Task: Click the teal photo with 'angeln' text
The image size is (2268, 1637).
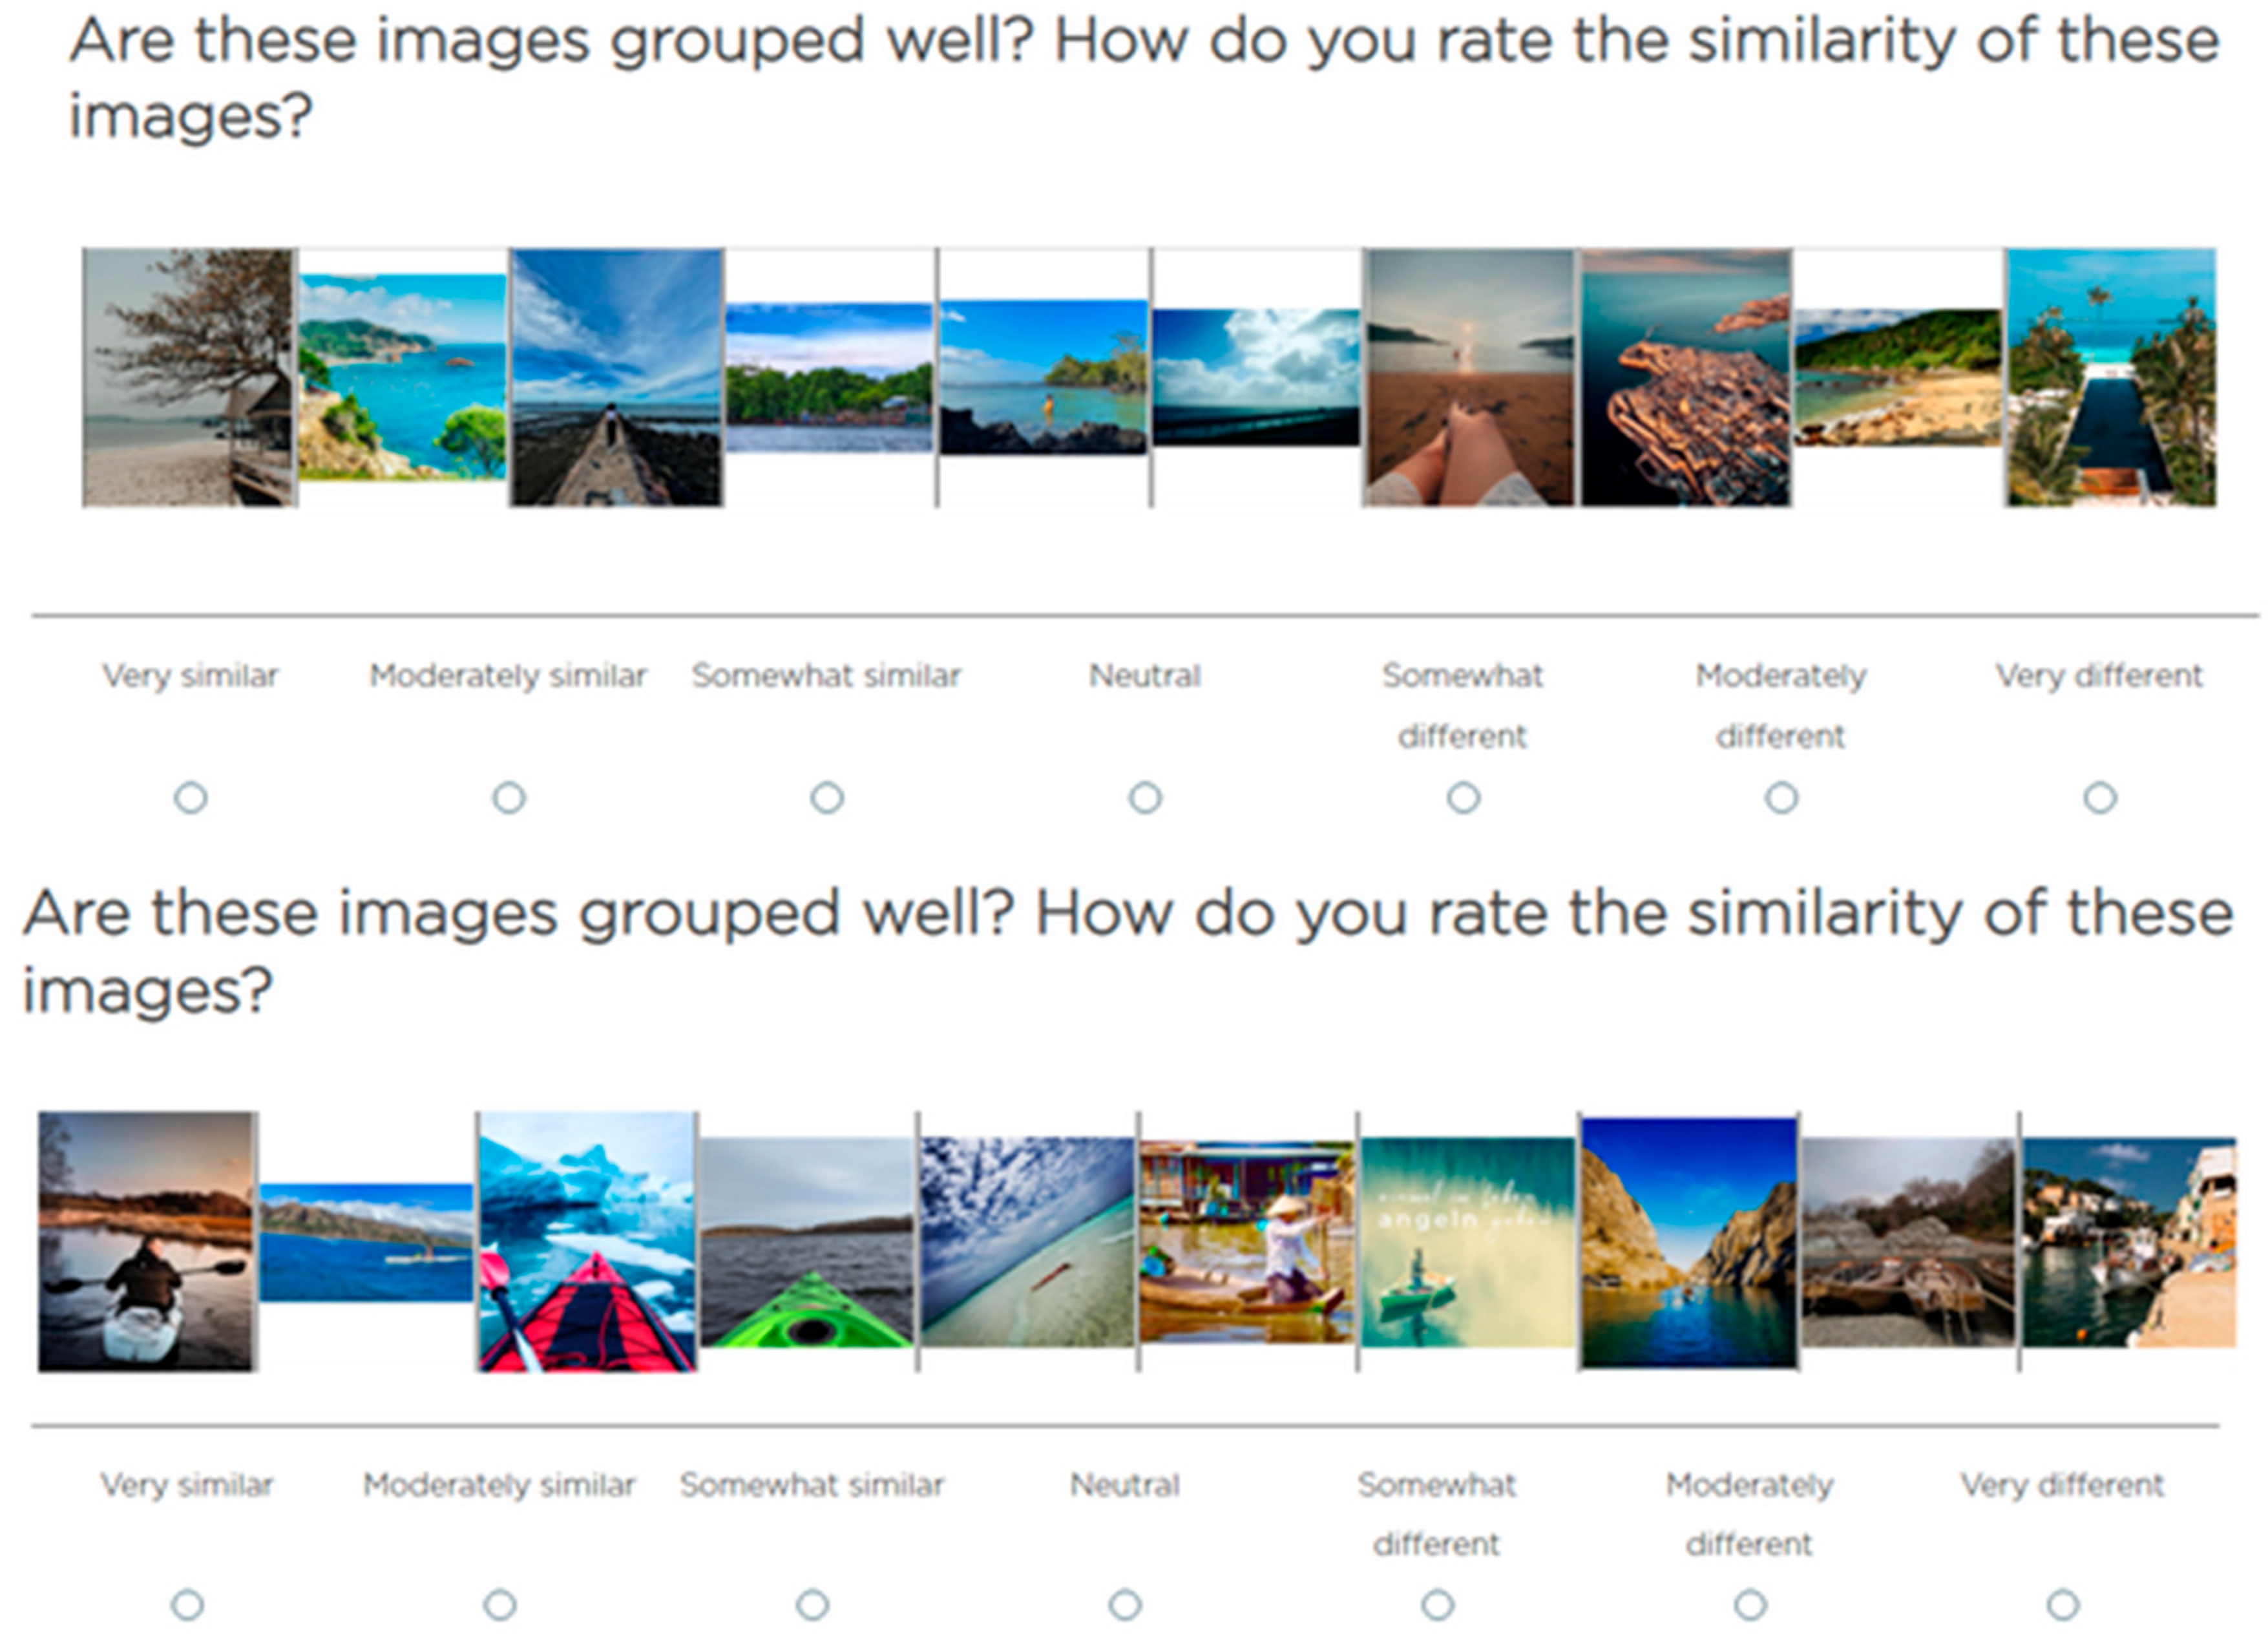Action: pos(1468,1241)
